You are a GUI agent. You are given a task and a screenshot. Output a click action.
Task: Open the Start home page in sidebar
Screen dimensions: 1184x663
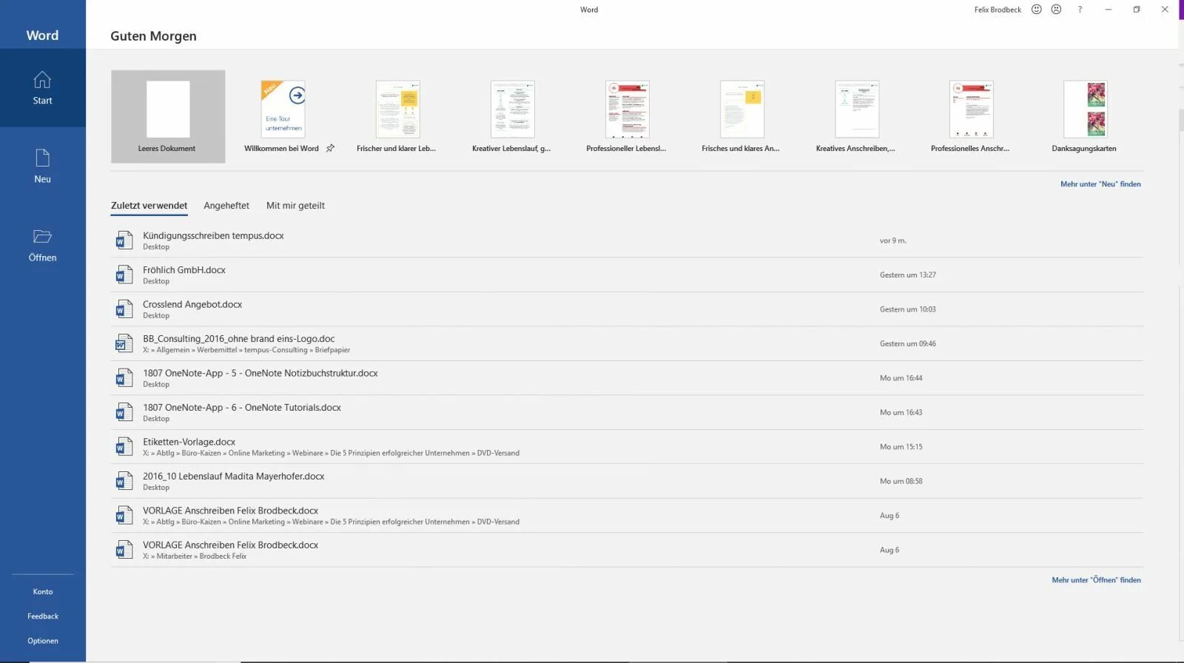pyautogui.click(x=42, y=88)
